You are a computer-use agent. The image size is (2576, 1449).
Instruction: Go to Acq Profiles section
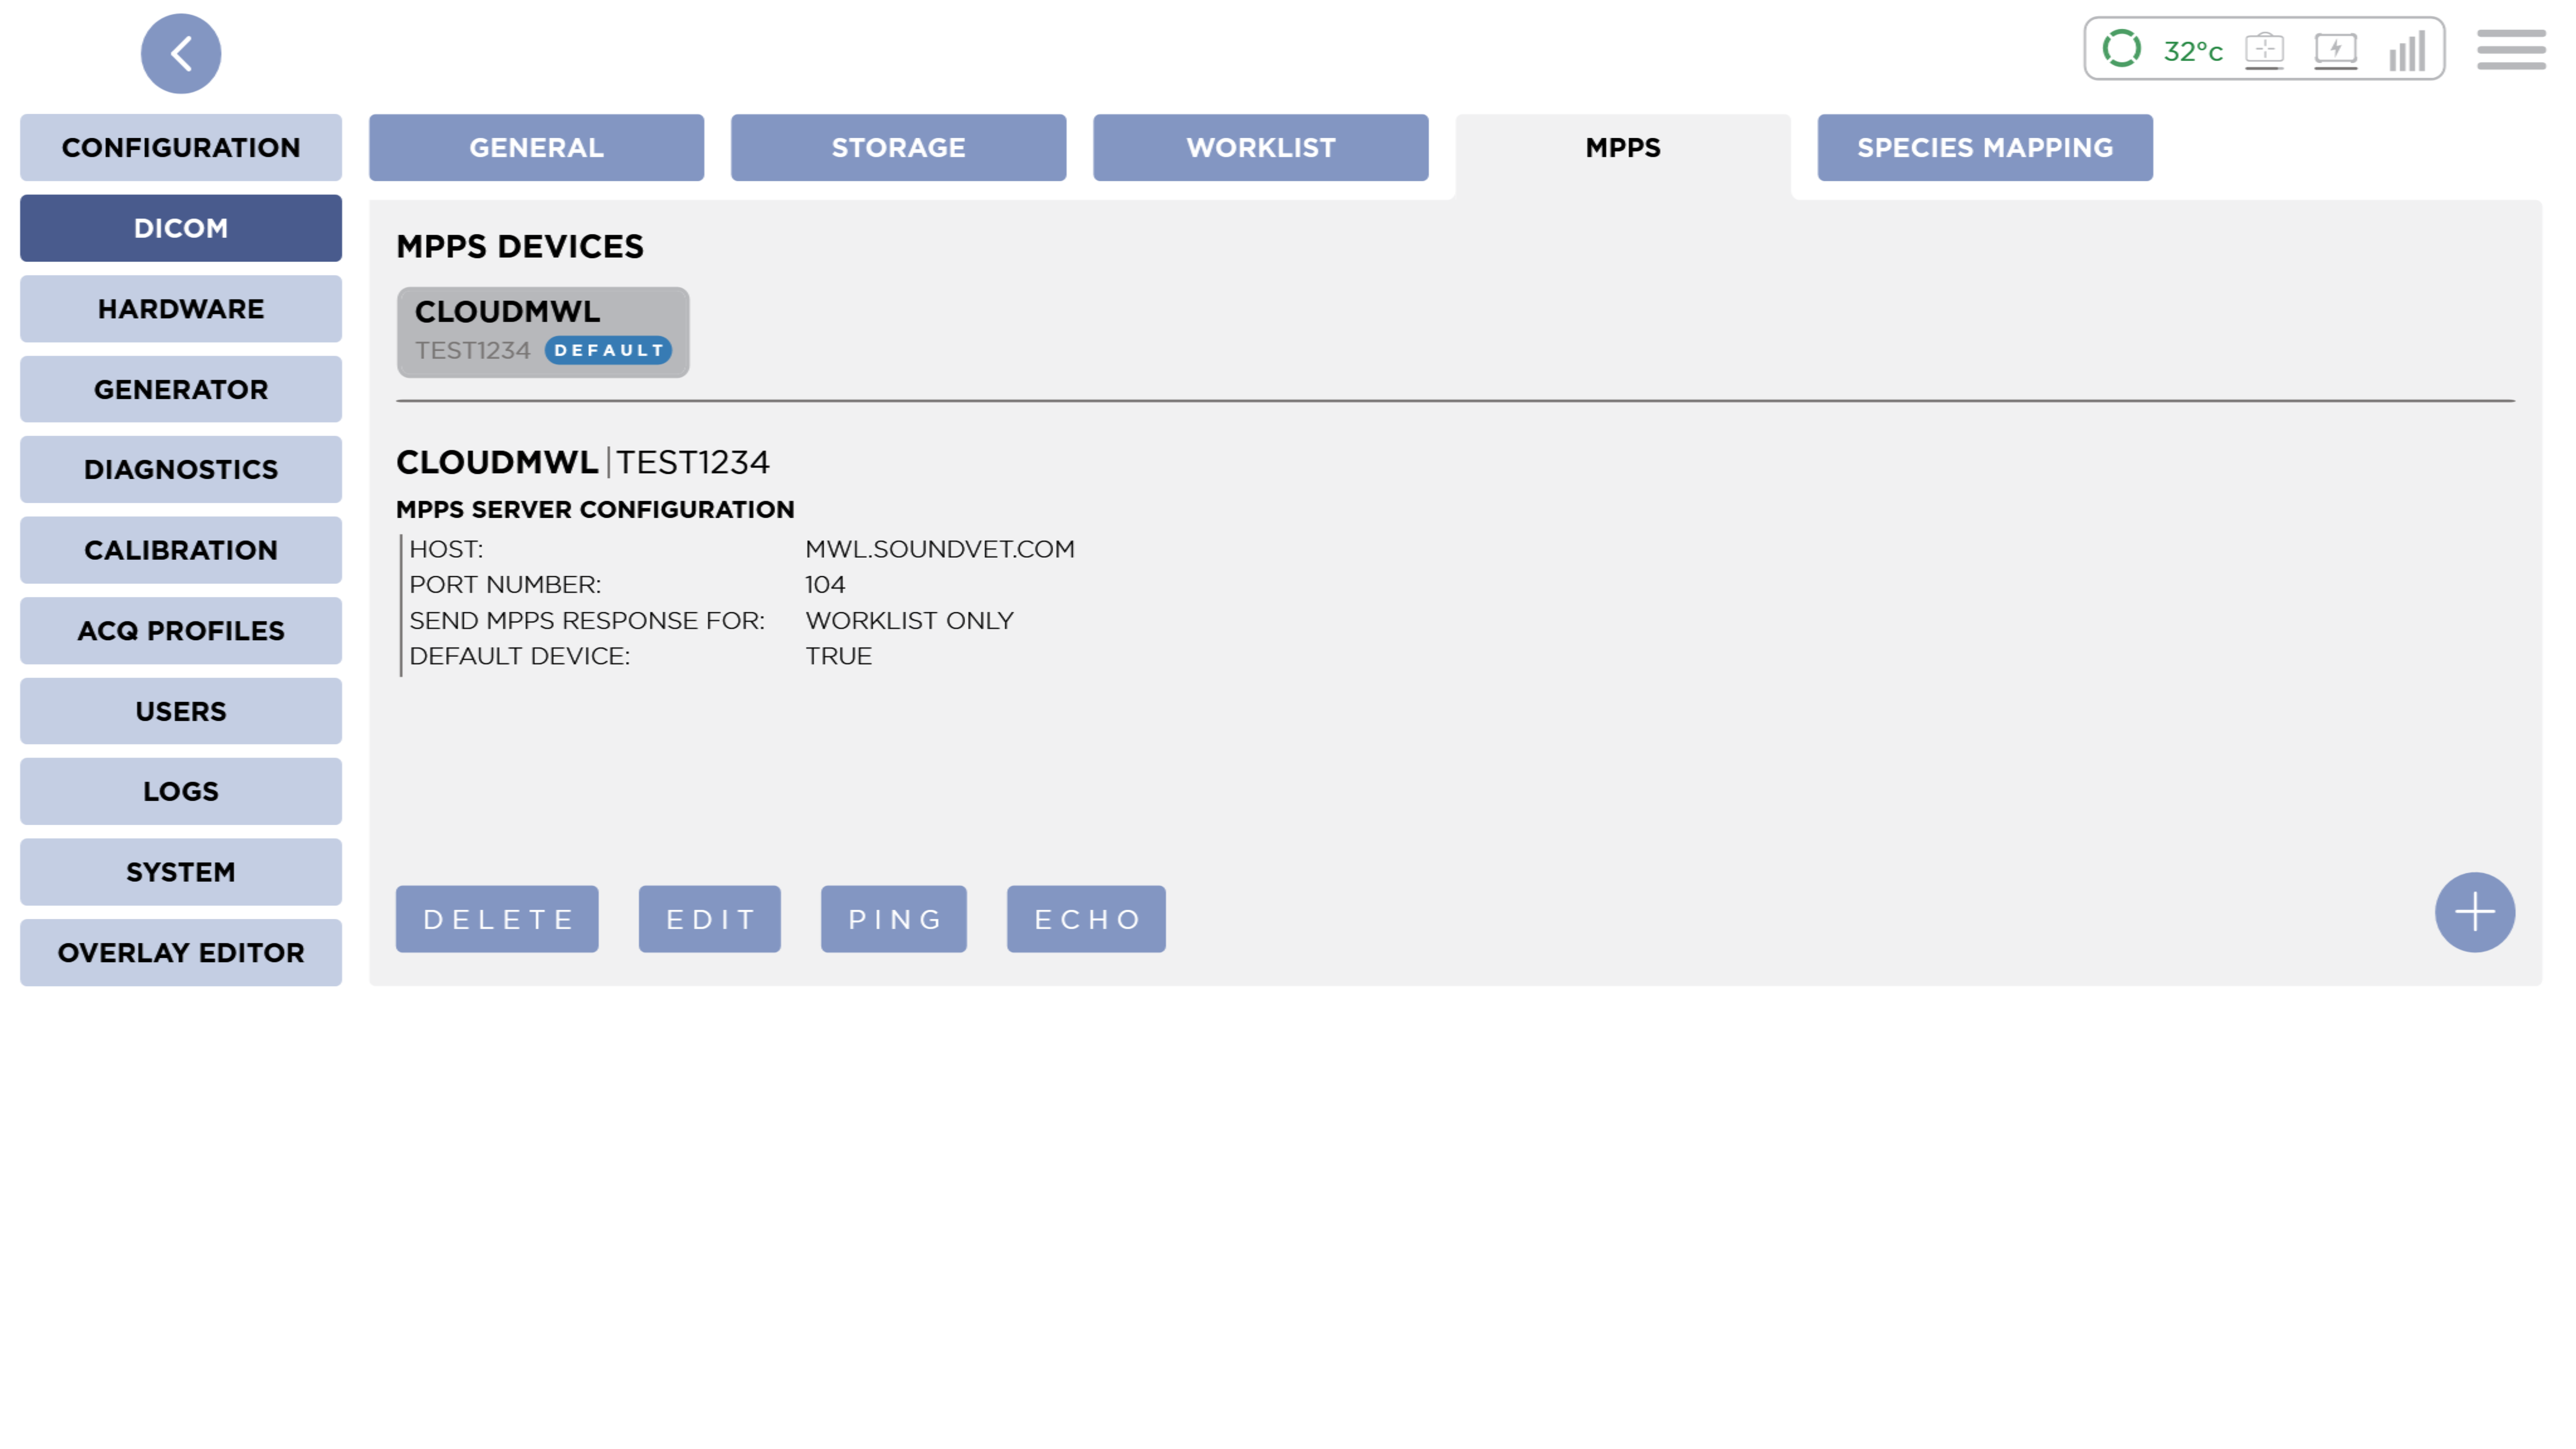tap(181, 631)
